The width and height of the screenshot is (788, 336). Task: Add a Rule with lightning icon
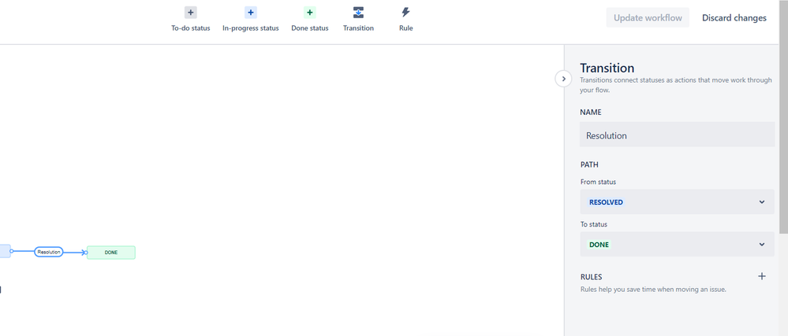pyautogui.click(x=405, y=20)
